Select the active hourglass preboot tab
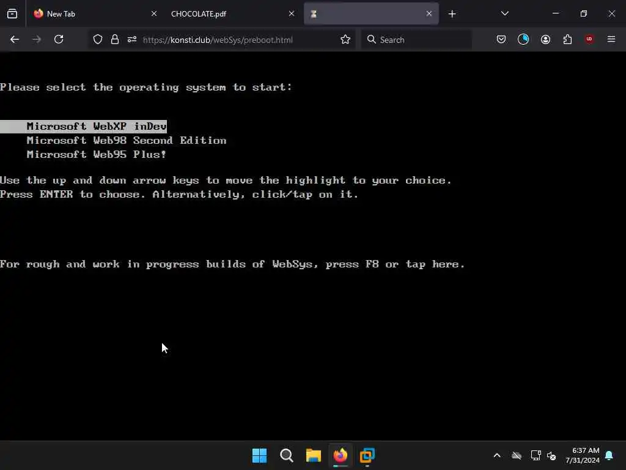The image size is (626, 470). (371, 13)
